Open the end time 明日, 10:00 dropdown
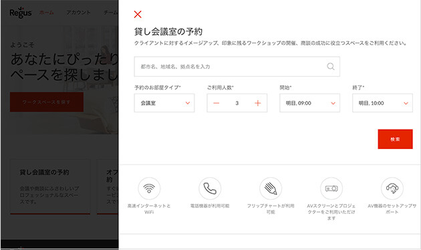 pyautogui.click(x=382, y=103)
